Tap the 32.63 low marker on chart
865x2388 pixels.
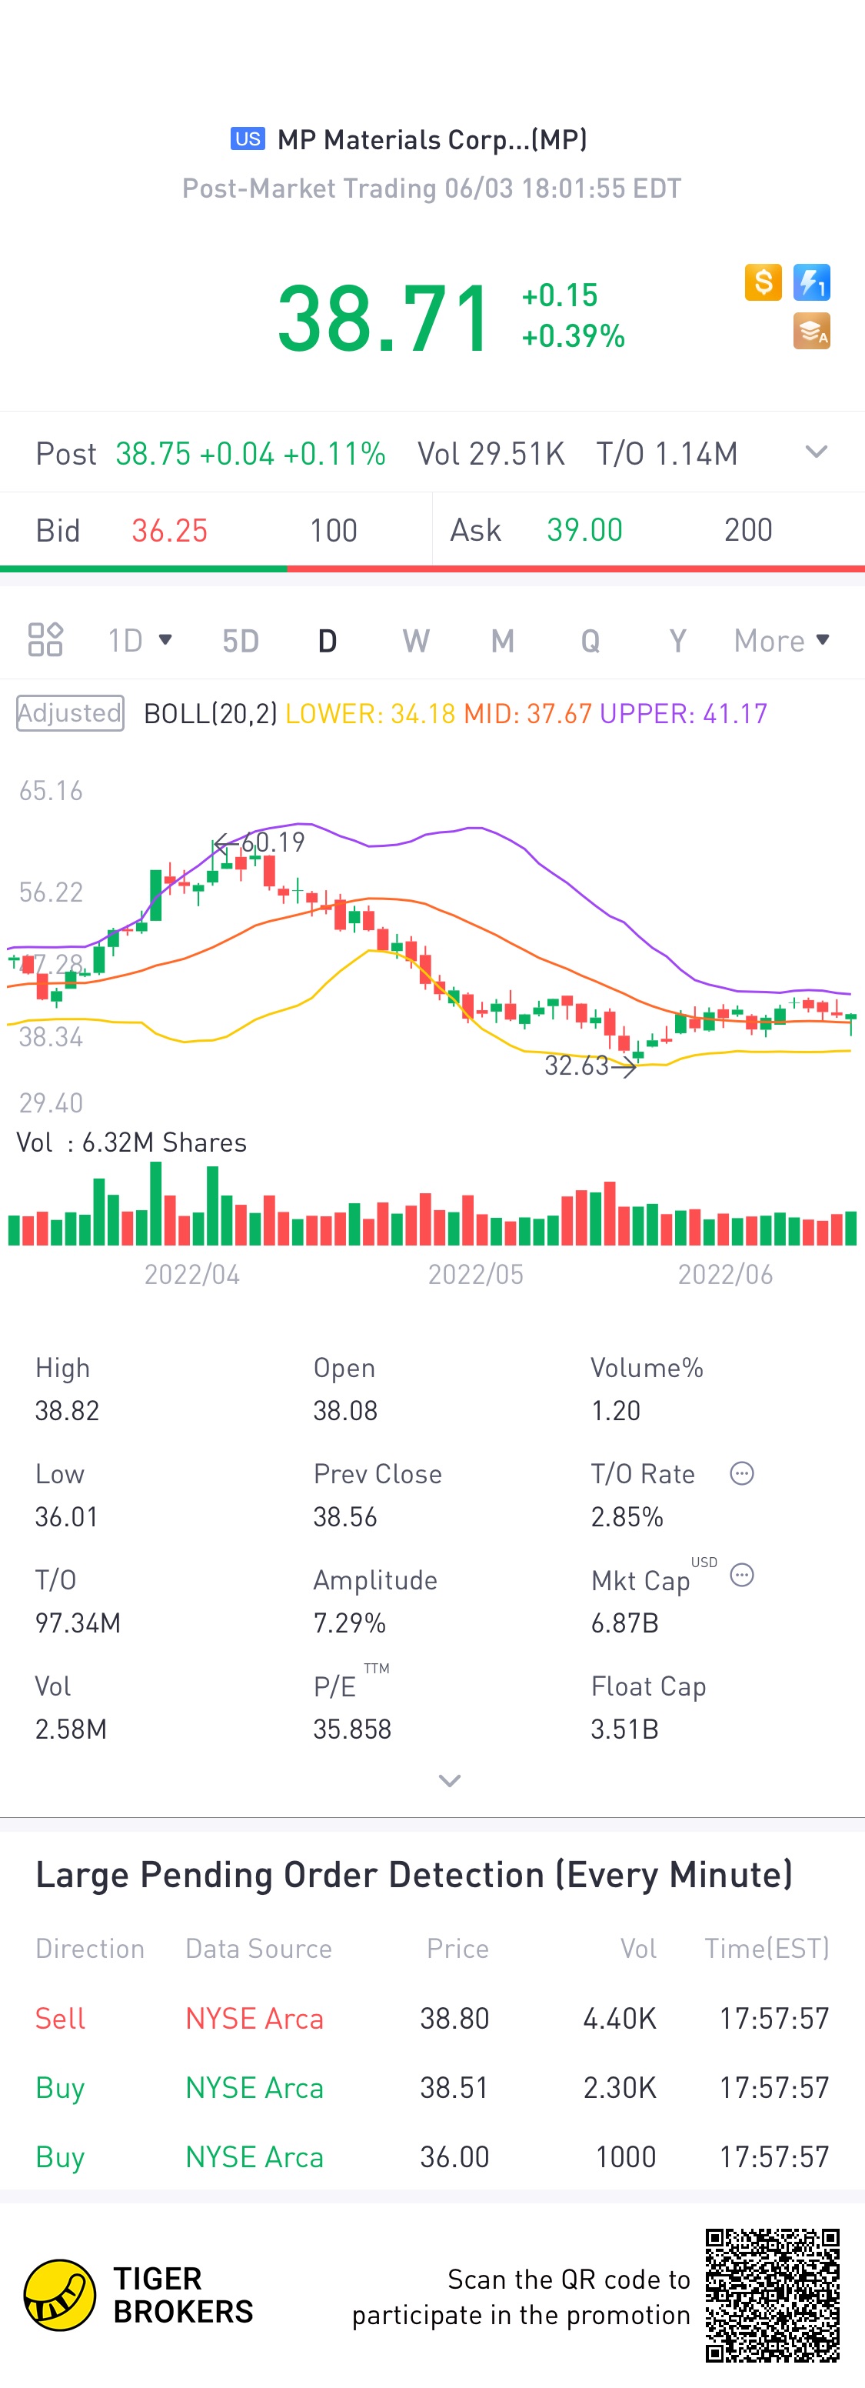click(590, 1066)
